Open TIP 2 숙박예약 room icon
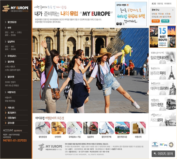 [59, 128]
